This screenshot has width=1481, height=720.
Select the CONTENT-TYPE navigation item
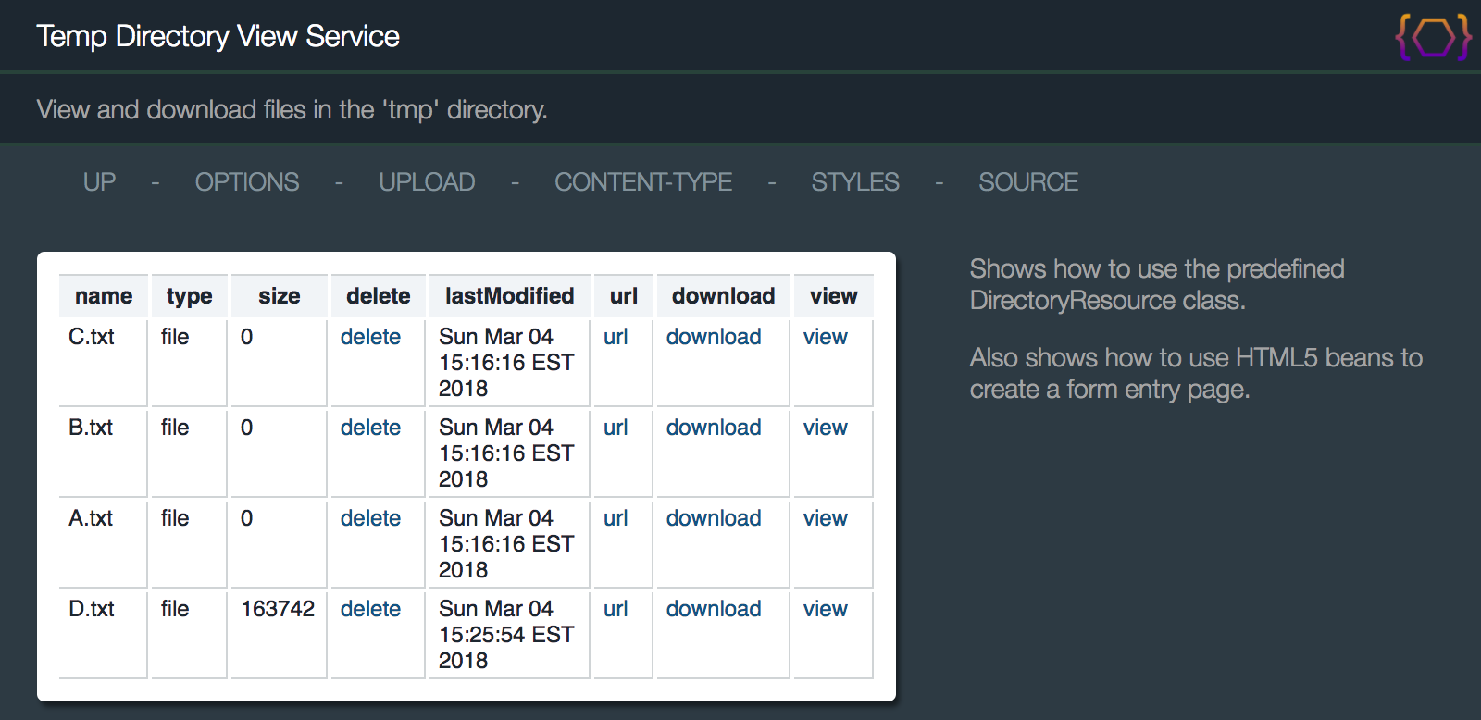pos(643,182)
